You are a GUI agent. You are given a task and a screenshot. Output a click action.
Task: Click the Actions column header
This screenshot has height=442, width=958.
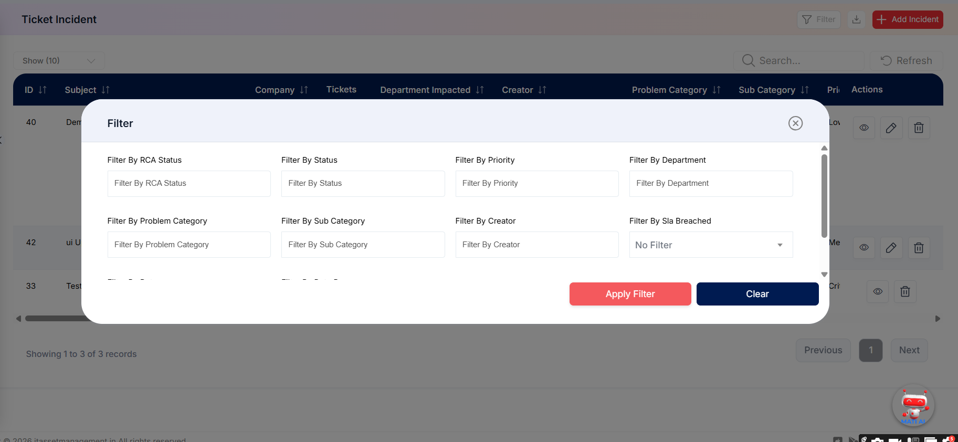tap(867, 90)
